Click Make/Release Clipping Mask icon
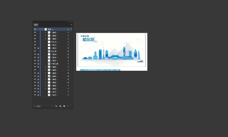 56,106
